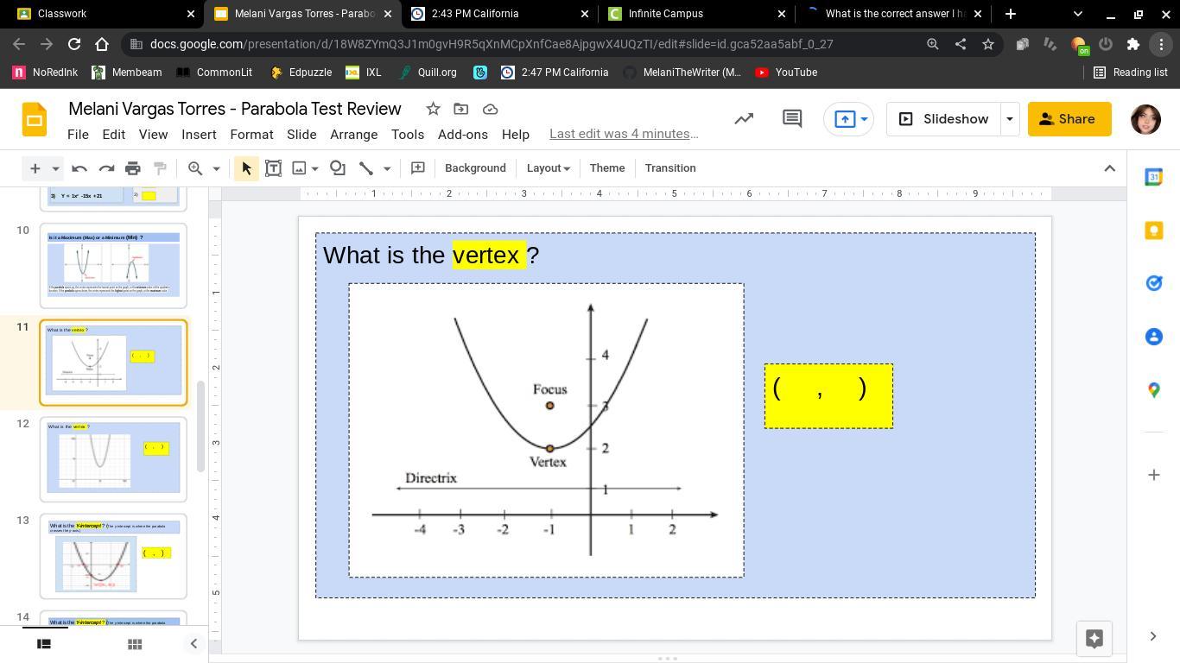Image resolution: width=1180 pixels, height=663 pixels.
Task: Open comment history icon
Action: pos(791,119)
